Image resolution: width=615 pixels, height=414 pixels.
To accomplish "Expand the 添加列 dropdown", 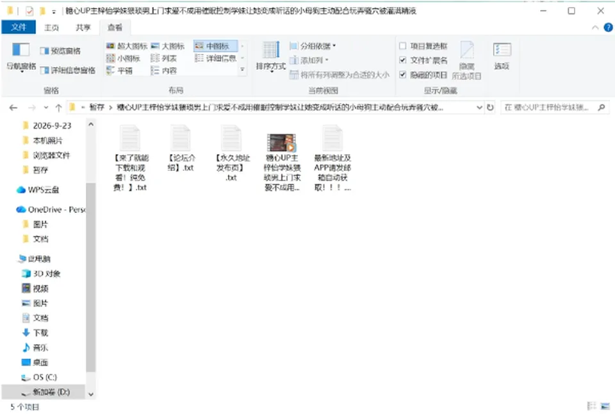I will tap(309, 60).
